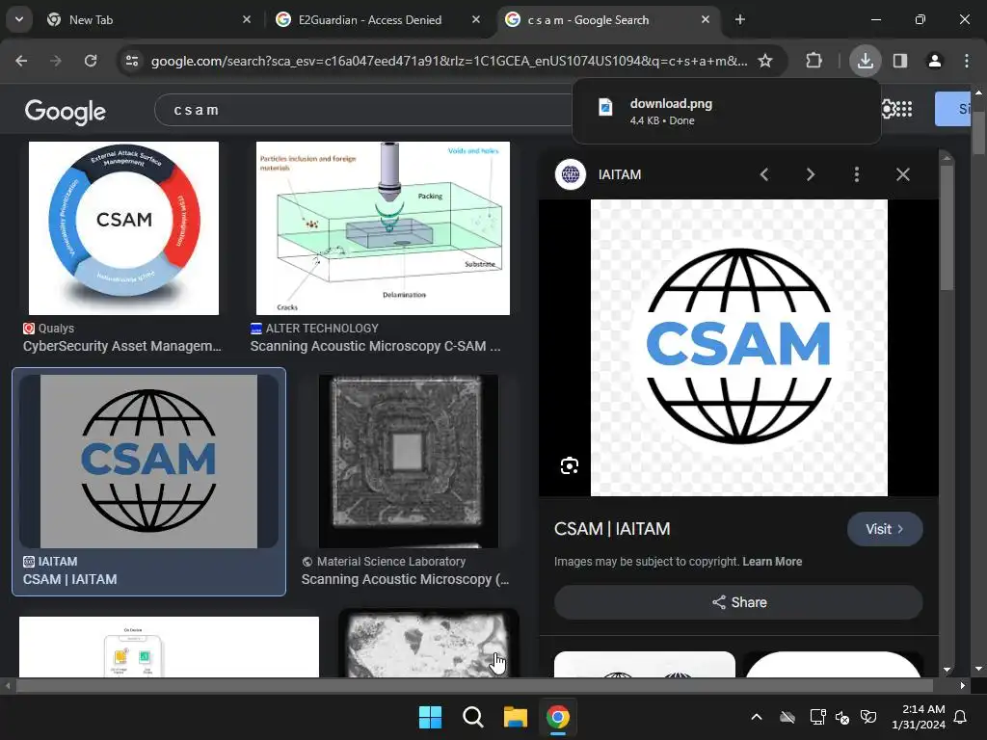Click the search box containing c s a m
987x740 pixels.
(x=365, y=110)
